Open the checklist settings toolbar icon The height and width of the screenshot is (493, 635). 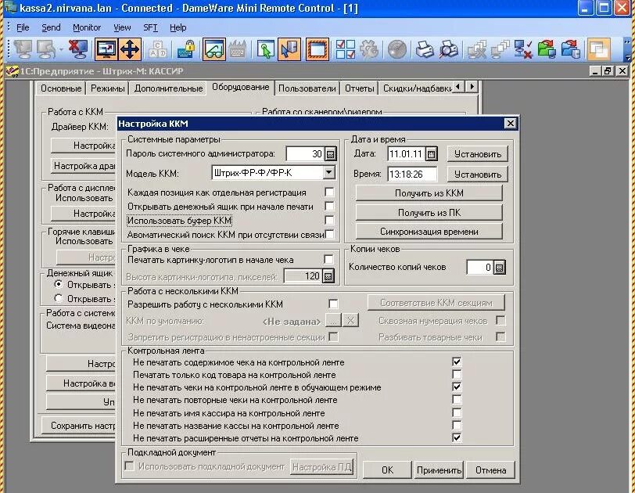346,49
